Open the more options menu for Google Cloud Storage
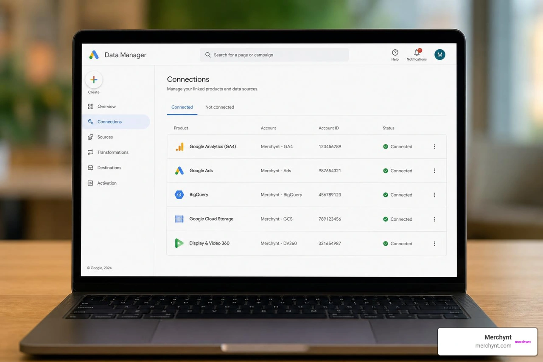 (434, 219)
